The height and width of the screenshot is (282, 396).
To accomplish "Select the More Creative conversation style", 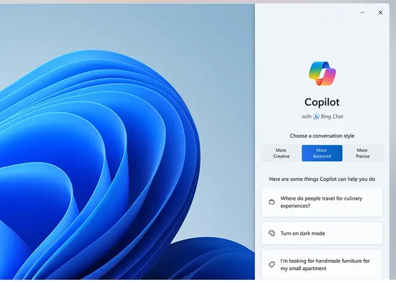I will (x=281, y=153).
